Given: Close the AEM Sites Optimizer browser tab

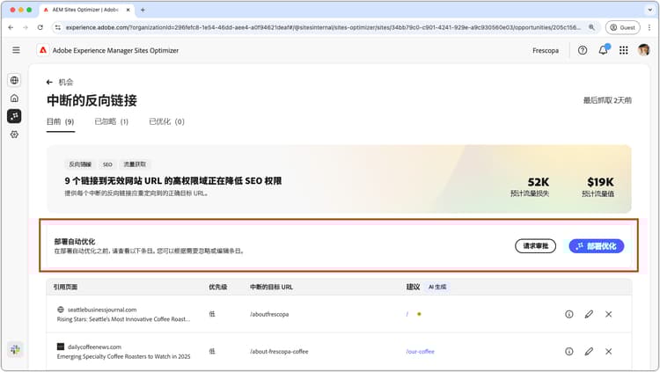Looking at the screenshot, I should click(128, 10).
